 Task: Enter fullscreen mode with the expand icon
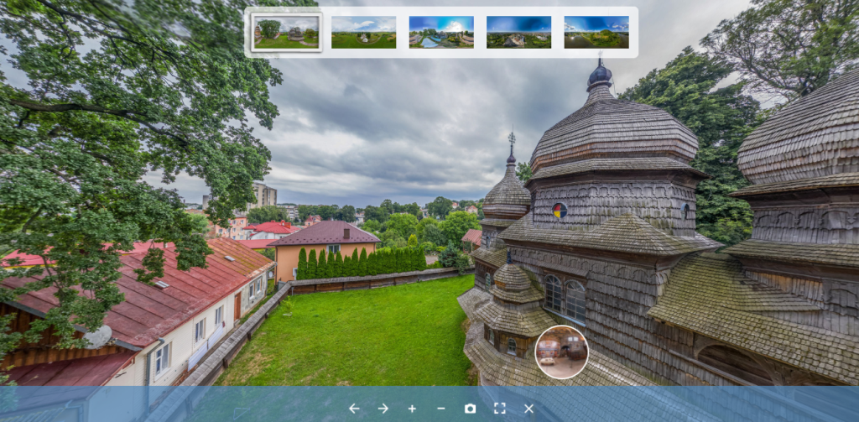click(500, 409)
